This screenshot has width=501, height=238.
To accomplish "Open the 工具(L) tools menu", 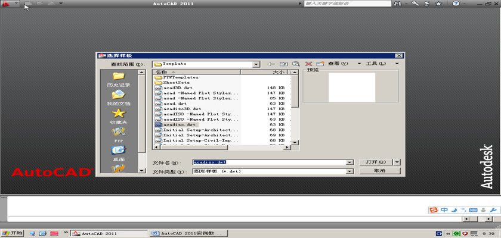I will coord(376,64).
